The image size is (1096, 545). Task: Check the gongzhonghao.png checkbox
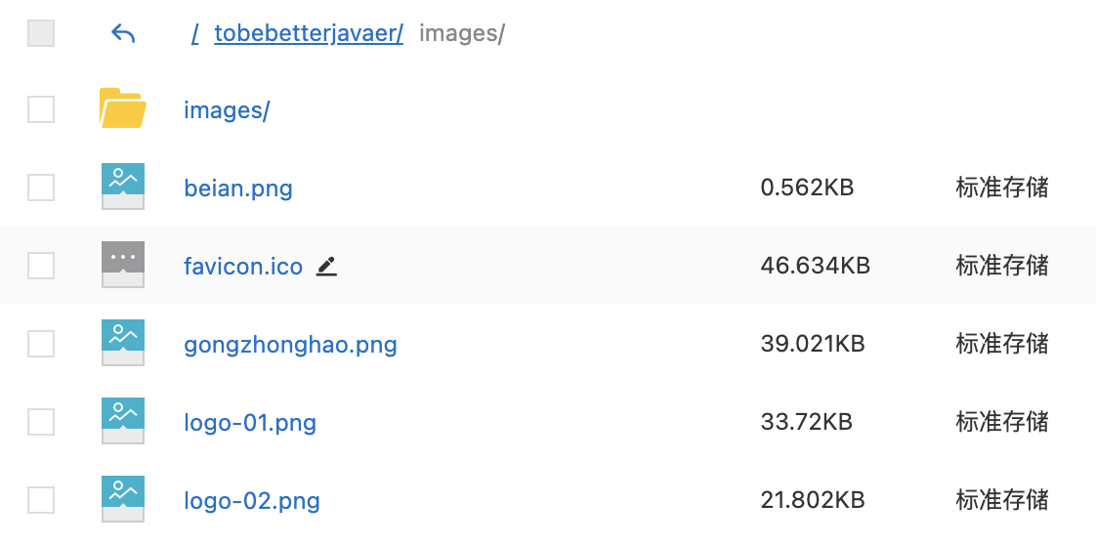coord(41,344)
